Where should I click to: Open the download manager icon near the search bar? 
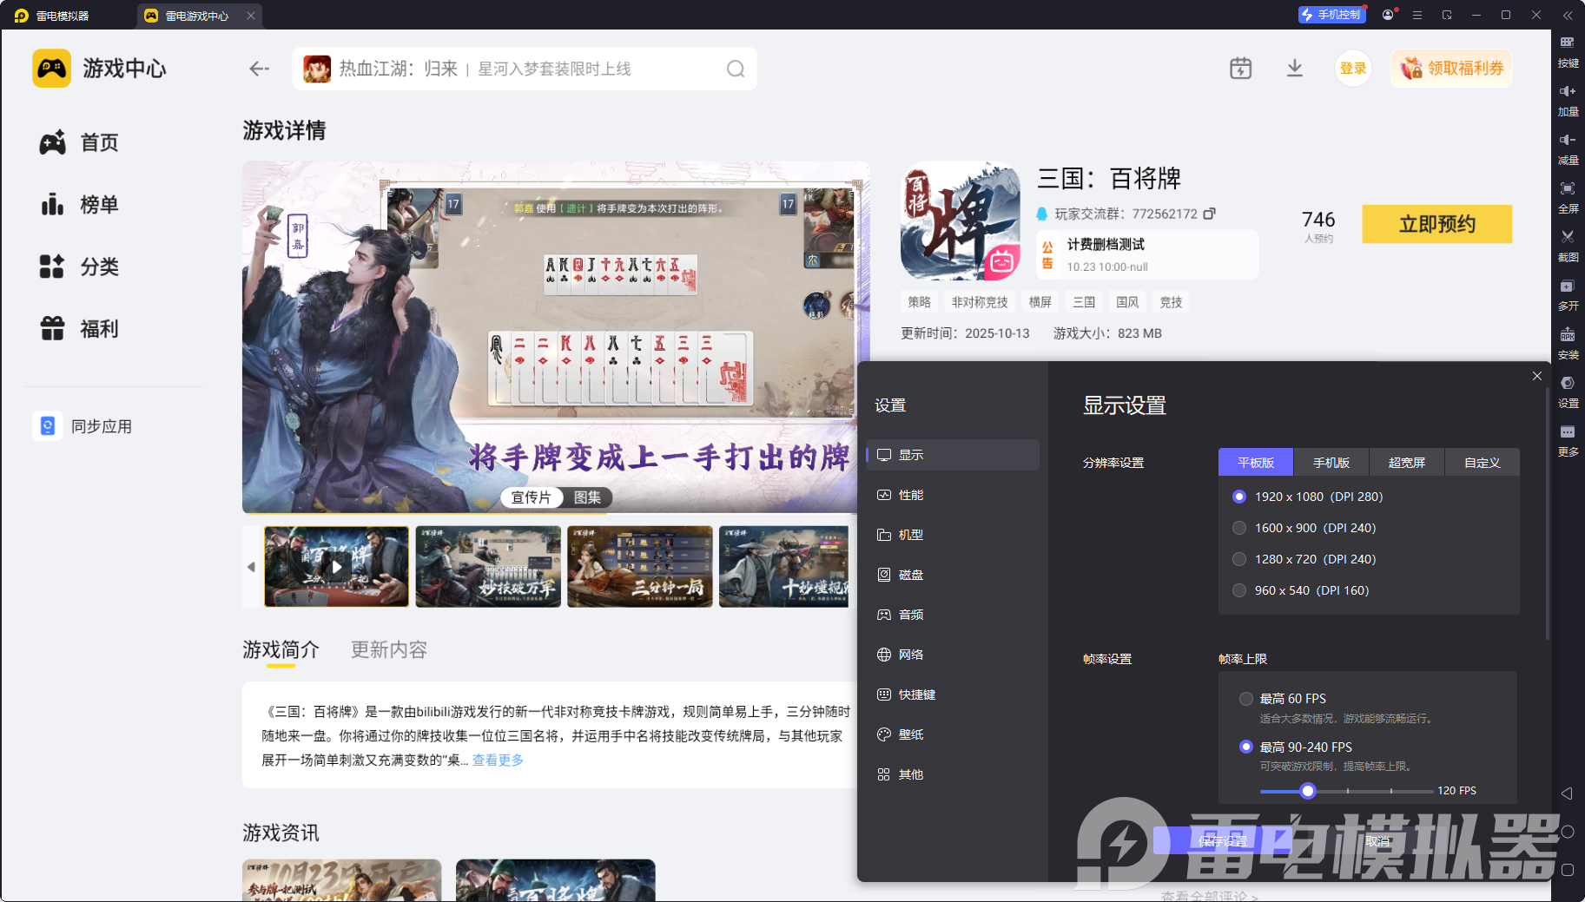(1295, 68)
